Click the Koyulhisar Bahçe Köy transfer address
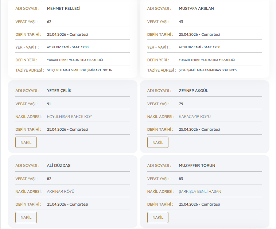 (69, 117)
